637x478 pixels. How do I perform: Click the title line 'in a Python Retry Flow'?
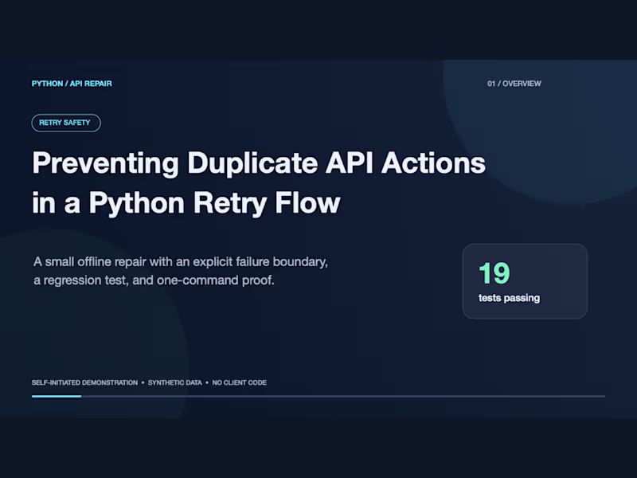pos(186,203)
